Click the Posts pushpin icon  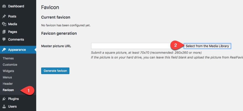click(4, 16)
